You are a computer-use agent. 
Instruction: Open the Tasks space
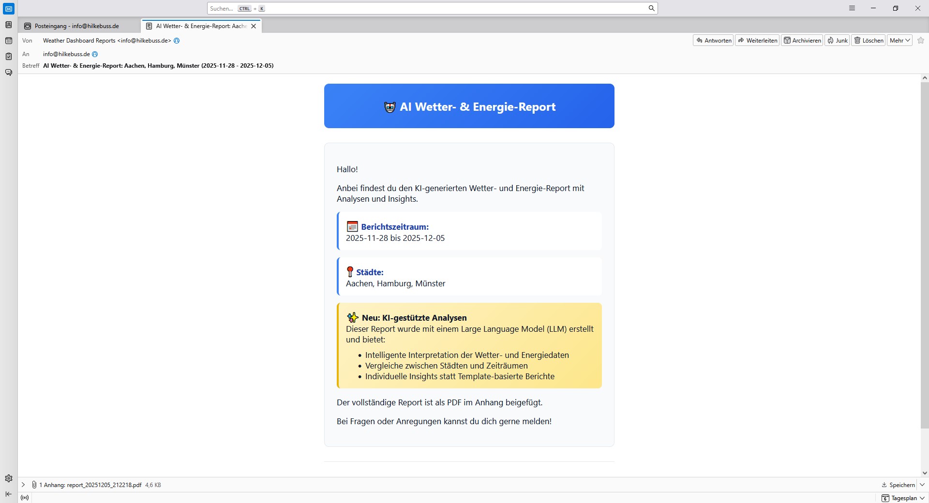coord(9,57)
